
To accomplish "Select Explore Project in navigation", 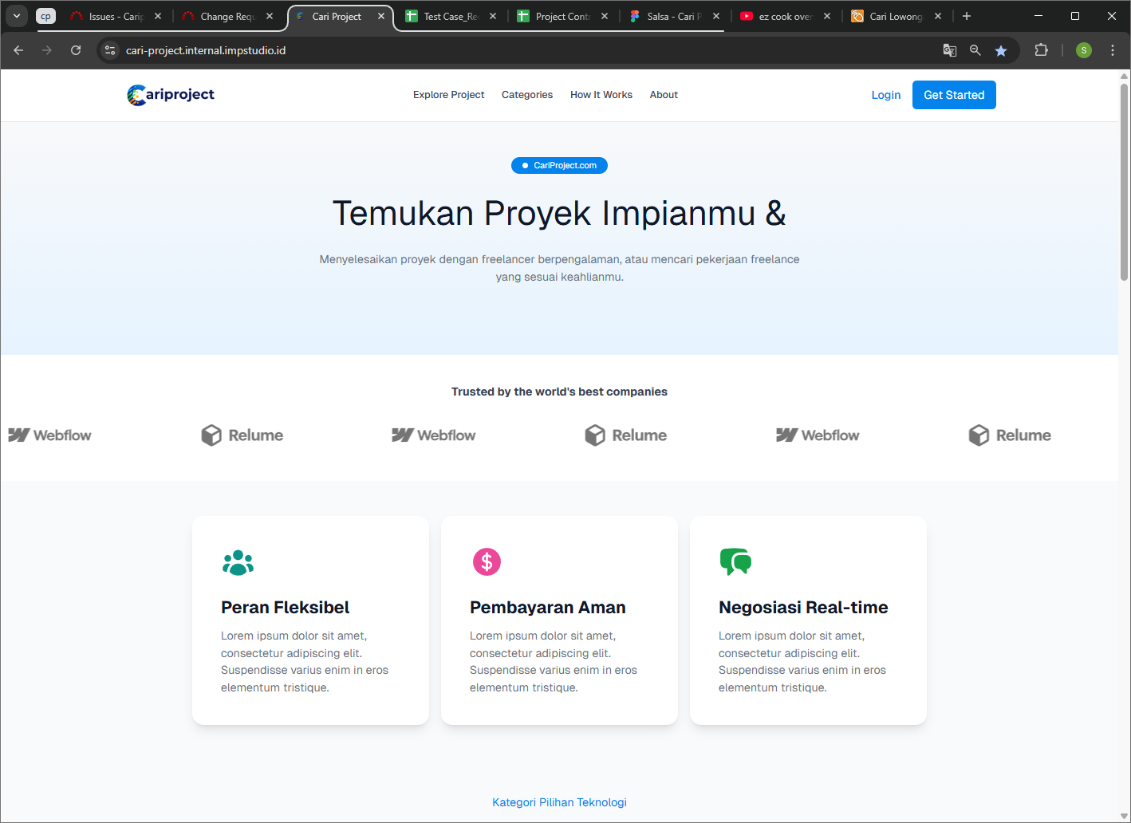I will 448,95.
